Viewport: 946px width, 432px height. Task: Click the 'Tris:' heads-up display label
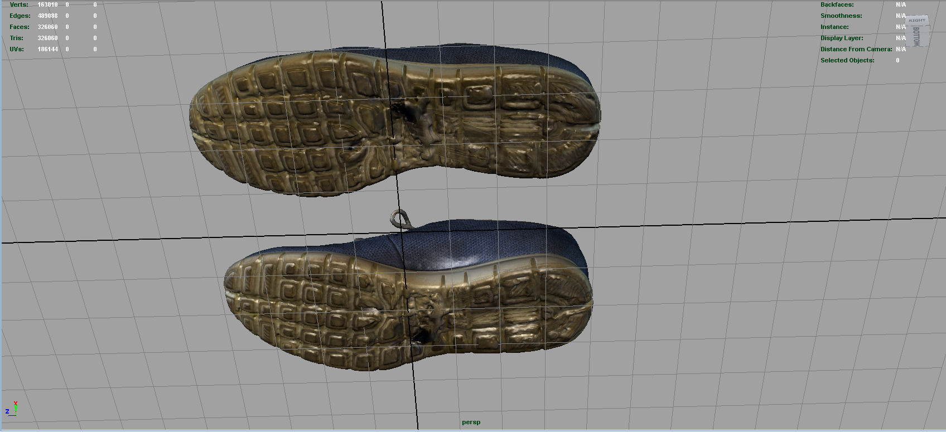(17, 38)
